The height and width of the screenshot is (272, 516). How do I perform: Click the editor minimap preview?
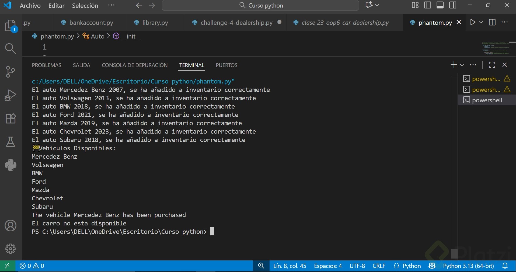point(496,48)
